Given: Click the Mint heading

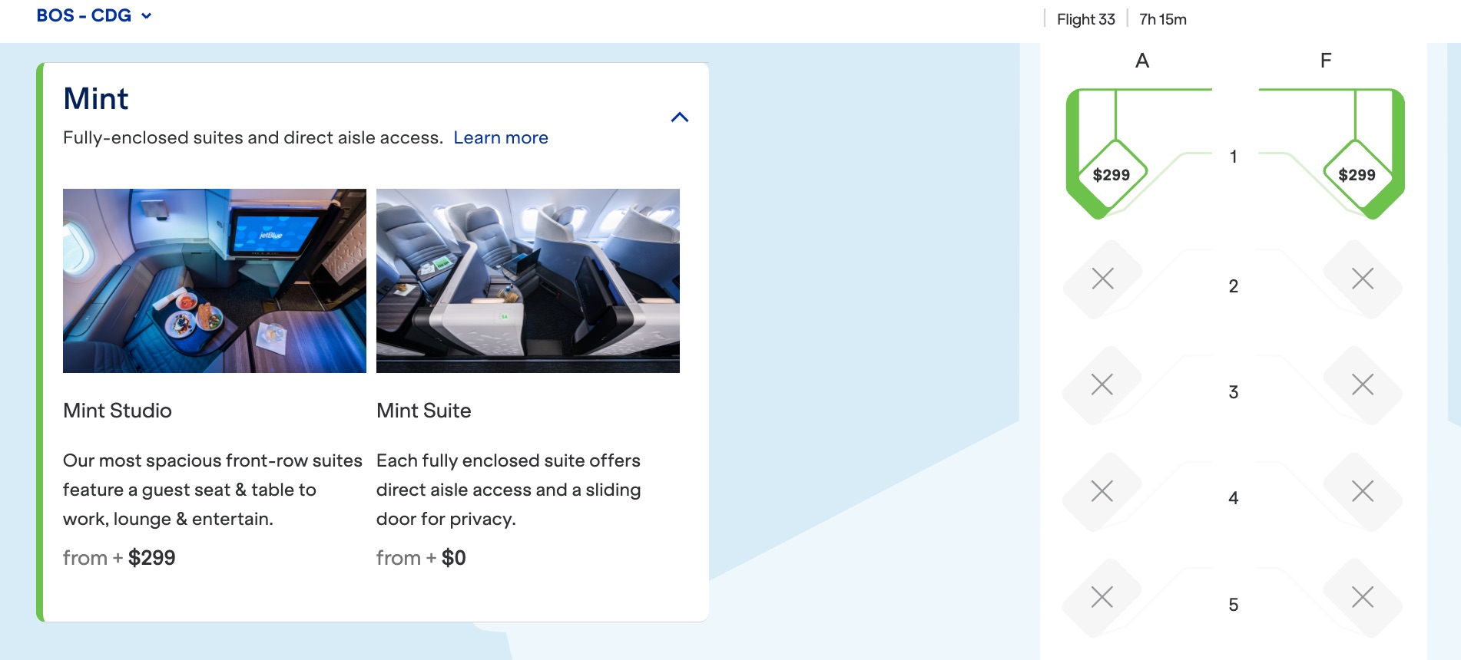Looking at the screenshot, I should pos(96,99).
